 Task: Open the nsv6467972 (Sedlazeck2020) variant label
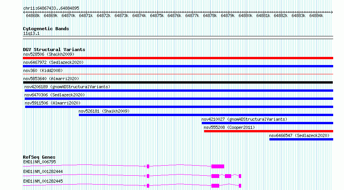pos(53,62)
